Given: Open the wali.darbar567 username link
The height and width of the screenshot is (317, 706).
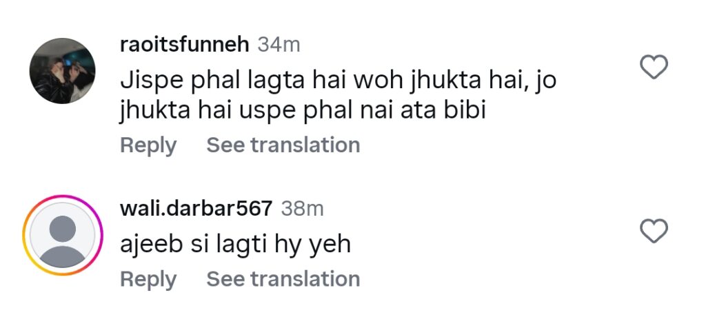Looking at the screenshot, I should pyautogui.click(x=196, y=209).
